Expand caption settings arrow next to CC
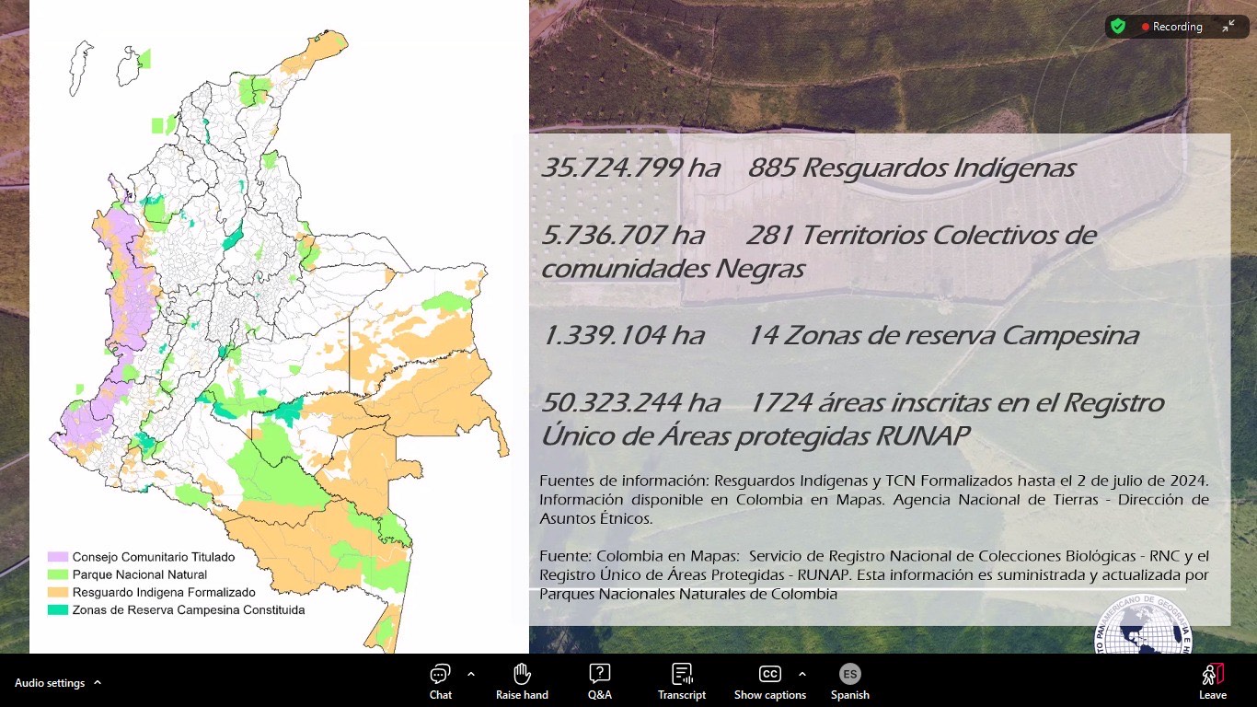The image size is (1257, 707). 802,674
